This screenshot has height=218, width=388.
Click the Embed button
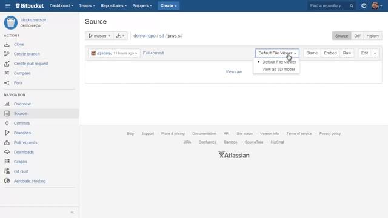[330, 53]
